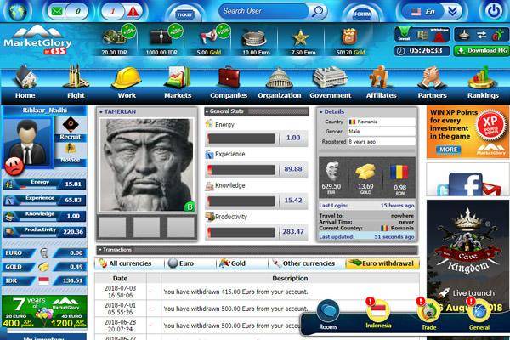Click the Romania country field
The height and width of the screenshot is (340, 510).
click(x=382, y=122)
